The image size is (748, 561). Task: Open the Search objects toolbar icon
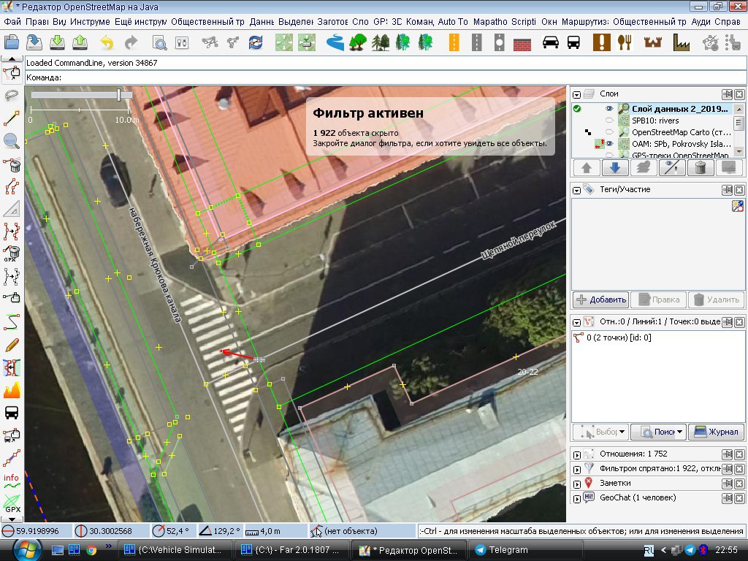pos(159,42)
